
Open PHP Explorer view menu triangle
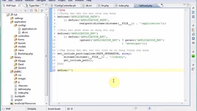coord(46,10)
